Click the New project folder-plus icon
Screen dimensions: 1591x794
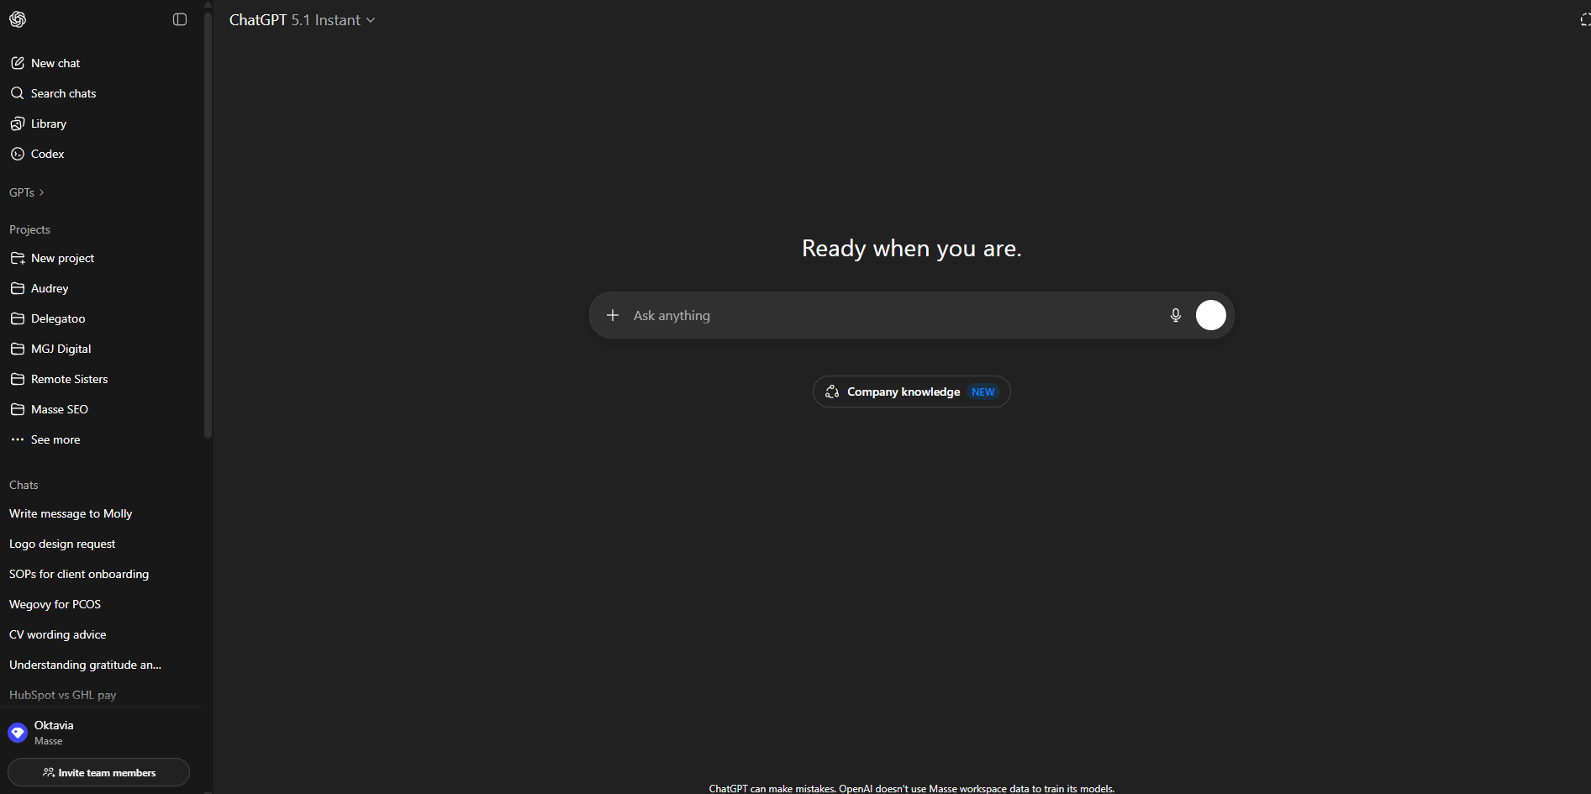(x=18, y=258)
